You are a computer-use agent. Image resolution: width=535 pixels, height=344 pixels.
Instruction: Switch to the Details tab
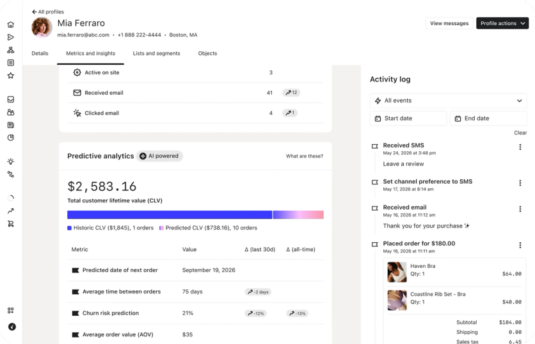tap(40, 53)
